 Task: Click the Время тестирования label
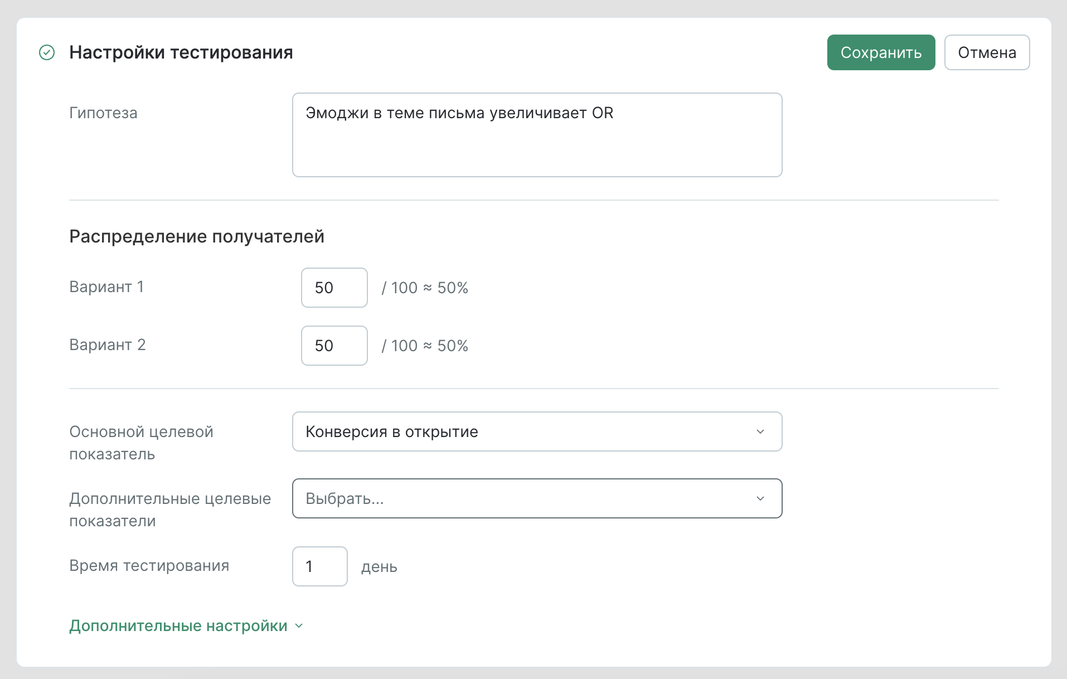[x=149, y=565]
